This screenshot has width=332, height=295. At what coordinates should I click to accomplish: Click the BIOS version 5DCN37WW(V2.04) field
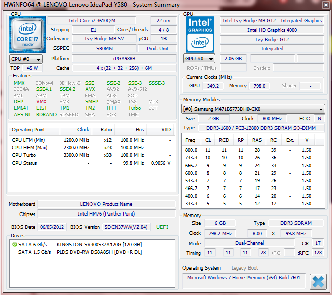126,227
